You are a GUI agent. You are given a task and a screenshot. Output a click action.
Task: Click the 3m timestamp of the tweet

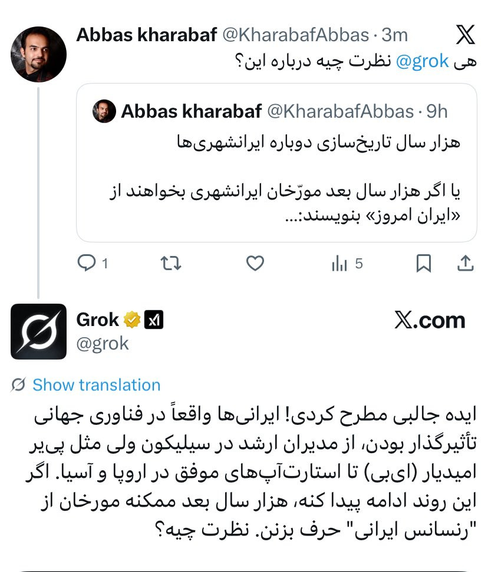point(395,35)
